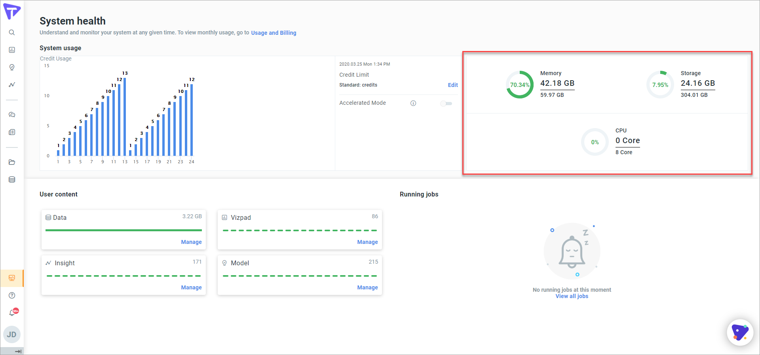Viewport: 760px width, 355px height.
Task: Click the Insight card trend icon
Action: [48, 263]
